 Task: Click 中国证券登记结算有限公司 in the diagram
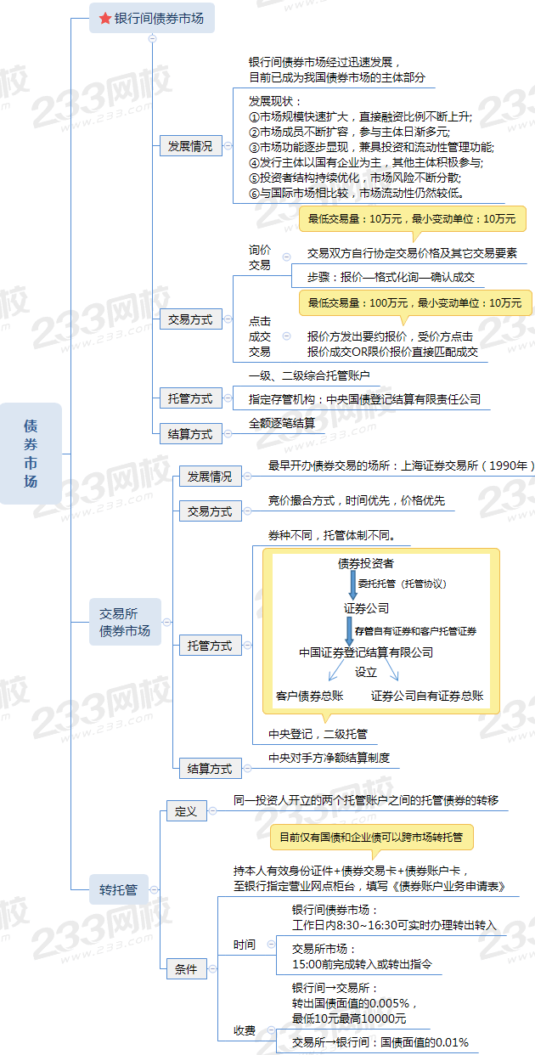366,652
